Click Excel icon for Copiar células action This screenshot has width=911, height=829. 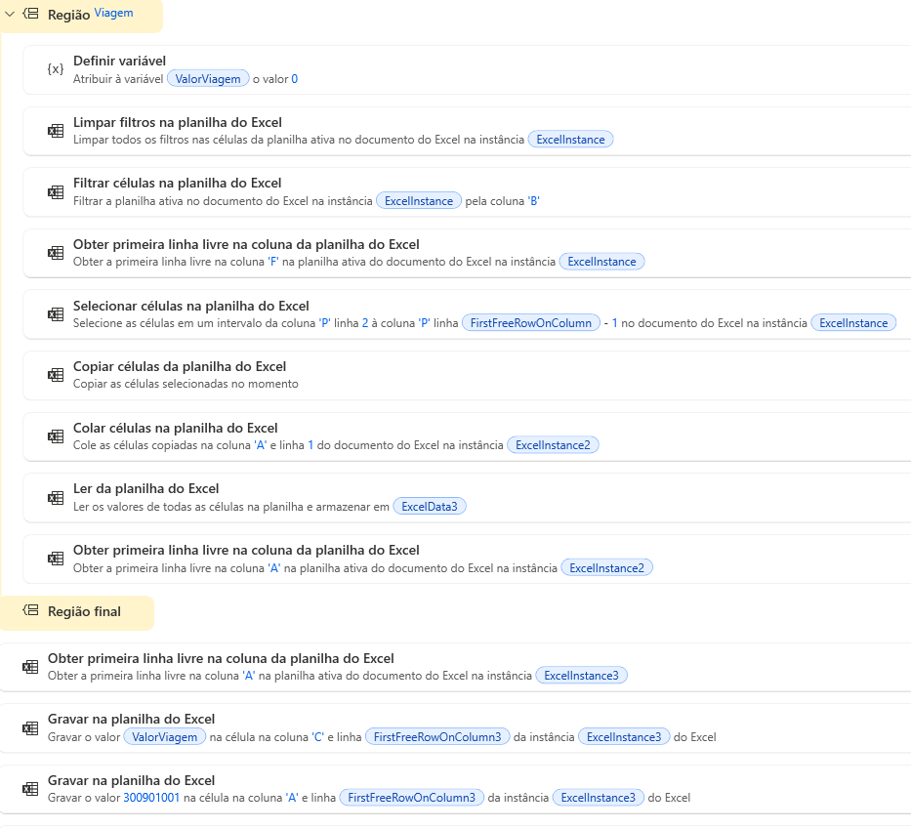tap(56, 375)
